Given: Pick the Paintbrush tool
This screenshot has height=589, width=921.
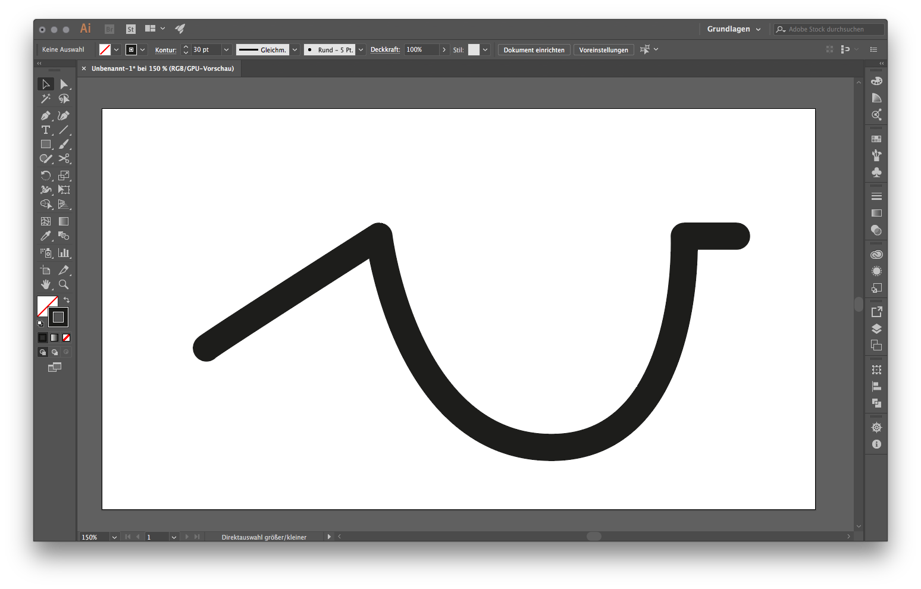Looking at the screenshot, I should click(64, 144).
